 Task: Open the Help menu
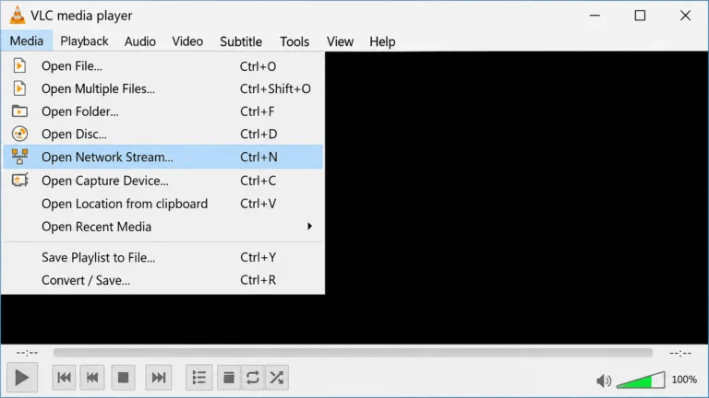pos(382,41)
